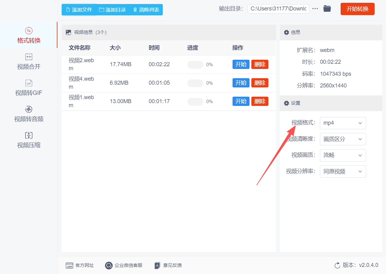386x274 pixels.
Task: Click the 6.92MB size cell
Action: point(119,83)
